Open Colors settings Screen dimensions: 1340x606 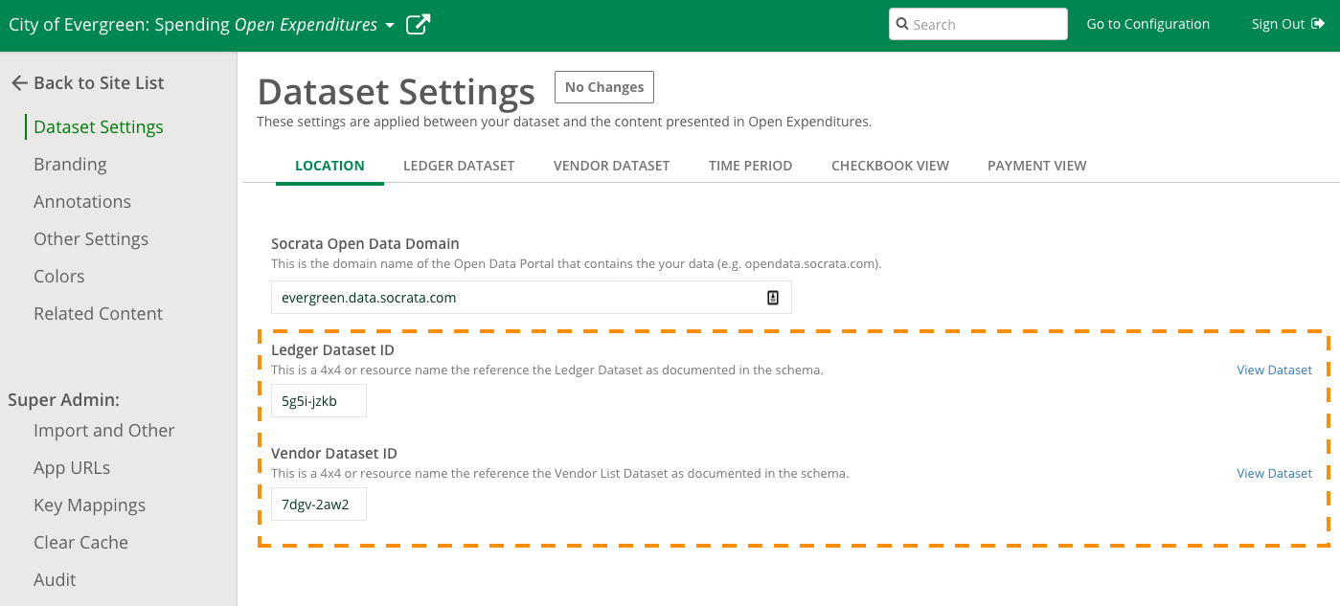coord(59,276)
